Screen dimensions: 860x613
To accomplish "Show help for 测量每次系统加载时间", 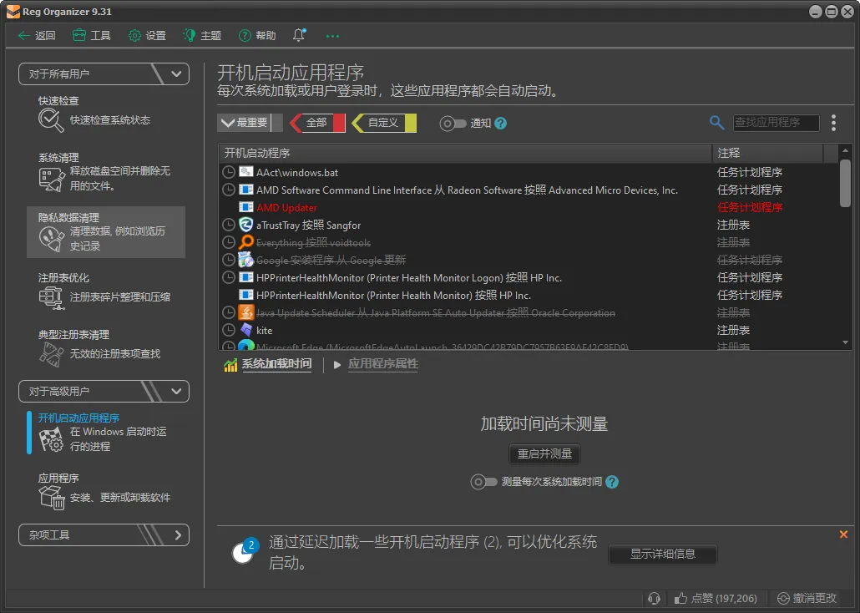I will coord(612,482).
